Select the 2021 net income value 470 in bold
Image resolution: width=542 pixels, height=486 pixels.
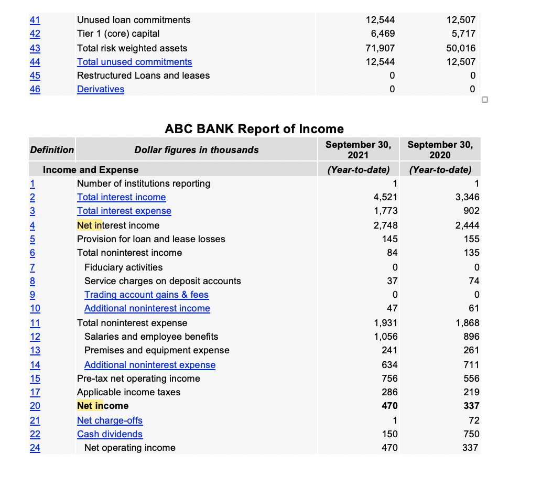(389, 406)
